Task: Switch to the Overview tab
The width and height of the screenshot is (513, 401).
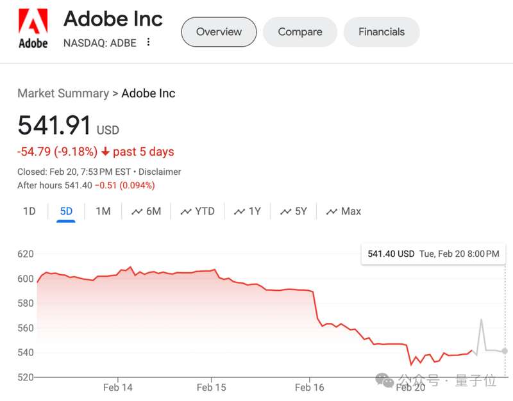Action: tap(219, 32)
